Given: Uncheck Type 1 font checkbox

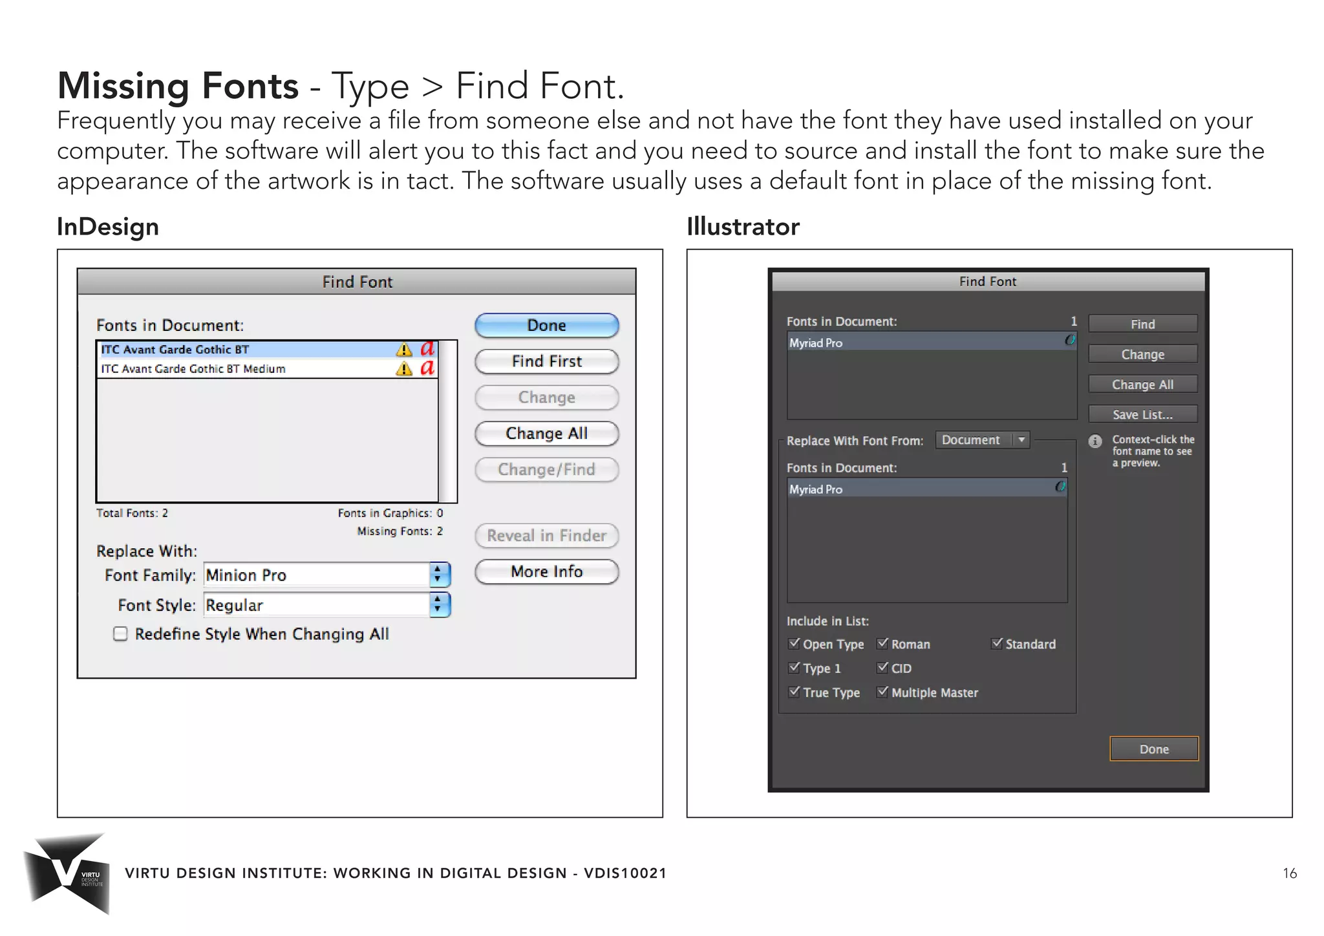Looking at the screenshot, I should coord(794,668).
